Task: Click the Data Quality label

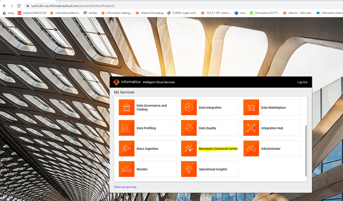Action: 207,128
